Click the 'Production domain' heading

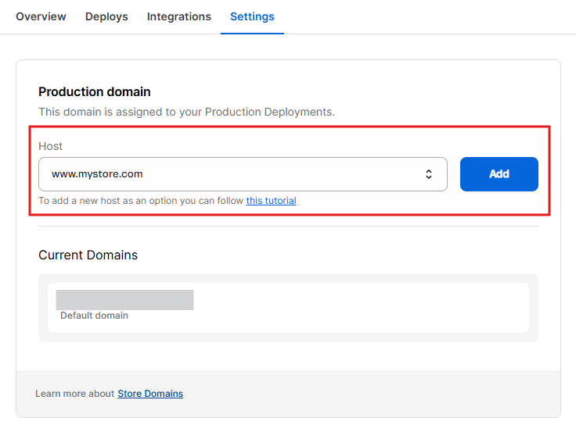pos(95,91)
